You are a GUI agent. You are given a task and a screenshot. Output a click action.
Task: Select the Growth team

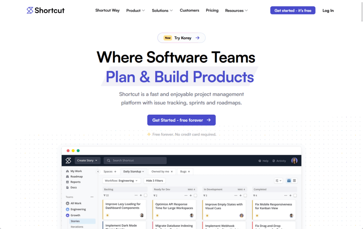[x=73, y=215]
